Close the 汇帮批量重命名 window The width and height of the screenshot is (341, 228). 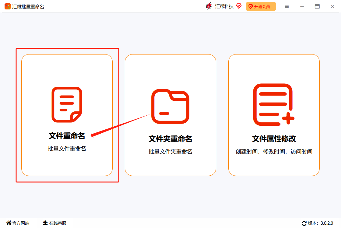332,6
